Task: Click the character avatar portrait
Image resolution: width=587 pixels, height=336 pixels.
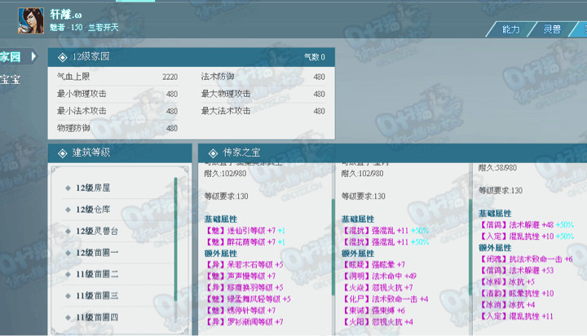Action: (32, 20)
